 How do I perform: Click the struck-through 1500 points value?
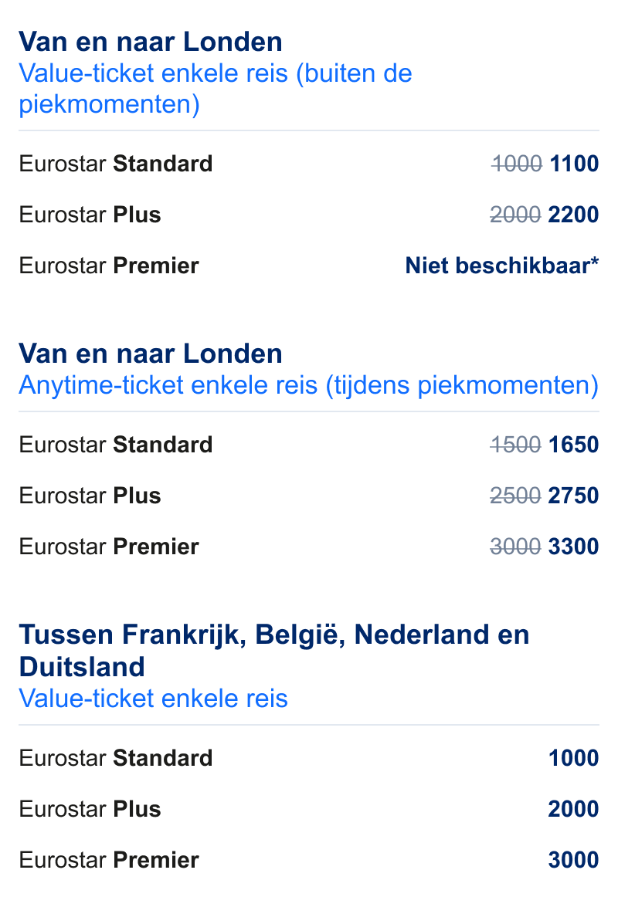[x=515, y=445]
